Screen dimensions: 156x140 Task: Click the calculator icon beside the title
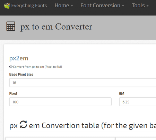(11, 26)
